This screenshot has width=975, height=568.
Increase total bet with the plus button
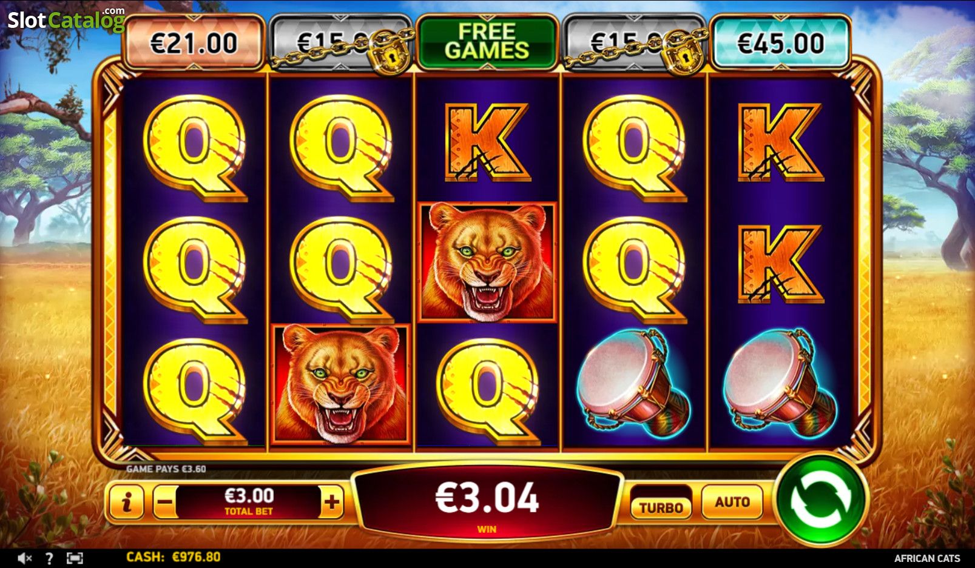[x=331, y=502]
